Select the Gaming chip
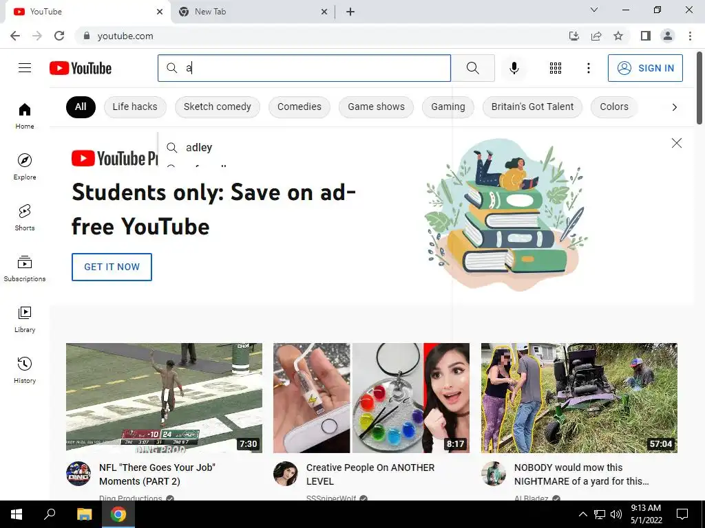 coord(448,107)
